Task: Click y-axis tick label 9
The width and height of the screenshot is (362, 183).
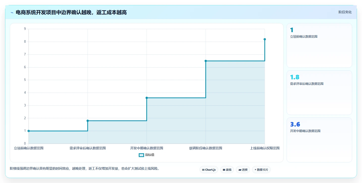Action: point(25,29)
